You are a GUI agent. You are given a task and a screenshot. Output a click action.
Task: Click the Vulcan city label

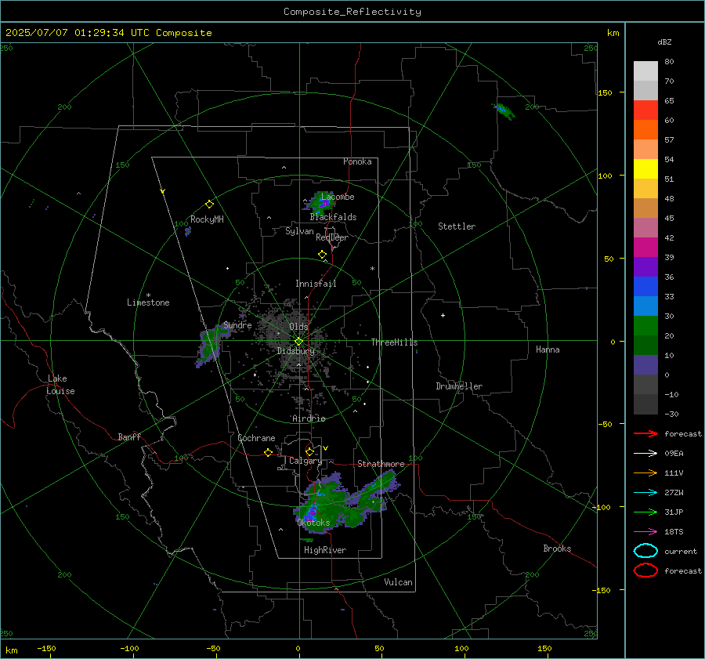tap(398, 582)
